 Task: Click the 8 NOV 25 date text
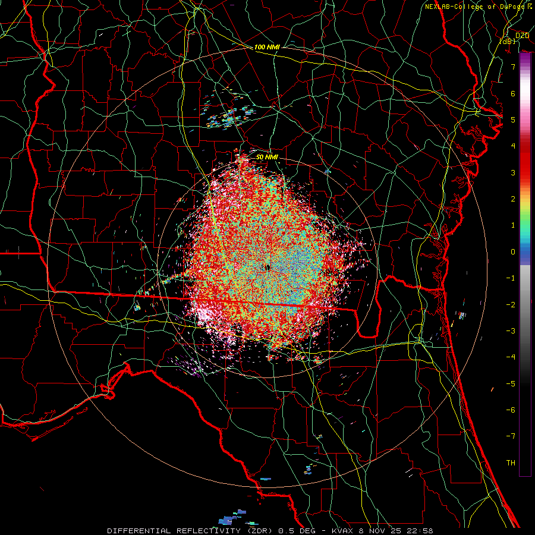[380, 531]
